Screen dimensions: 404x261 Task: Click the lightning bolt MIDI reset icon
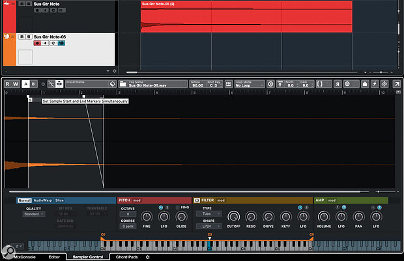375,84
